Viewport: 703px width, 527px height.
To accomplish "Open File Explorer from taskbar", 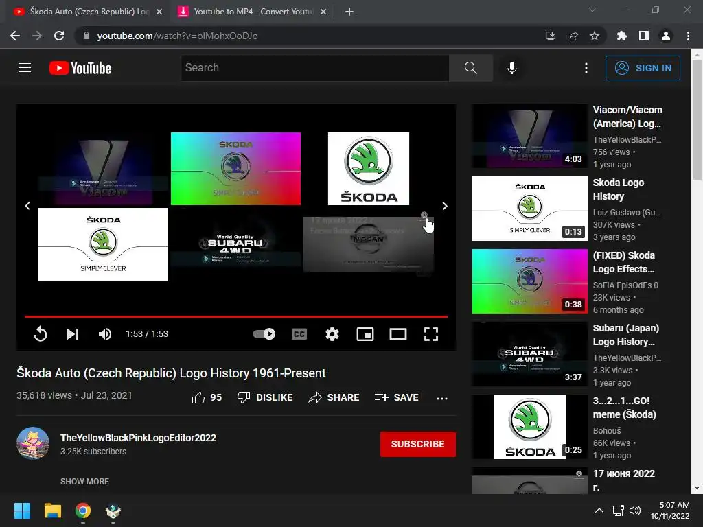I will pyautogui.click(x=52, y=511).
